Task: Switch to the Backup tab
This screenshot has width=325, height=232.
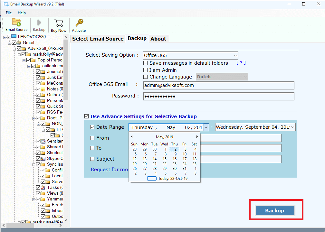Action: click(137, 38)
